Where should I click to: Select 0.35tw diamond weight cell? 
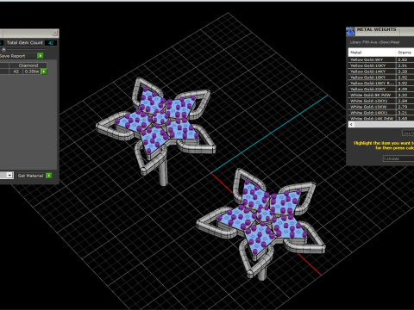tap(32, 71)
